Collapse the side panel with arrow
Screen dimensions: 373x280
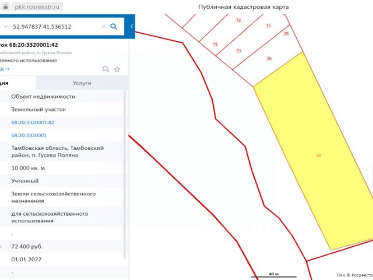132,26
